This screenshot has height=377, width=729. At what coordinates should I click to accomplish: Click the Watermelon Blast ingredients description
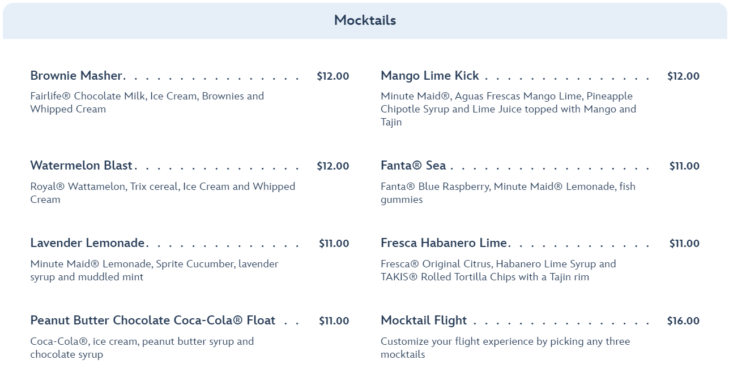[x=163, y=192]
